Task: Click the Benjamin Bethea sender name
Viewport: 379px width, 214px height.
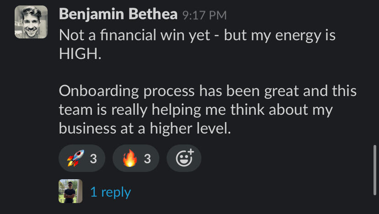Action: click(118, 15)
